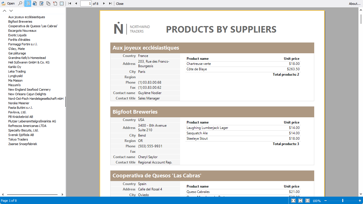Click outline panel's left scroll arrow
The width and height of the screenshot is (363, 204).
3,194
